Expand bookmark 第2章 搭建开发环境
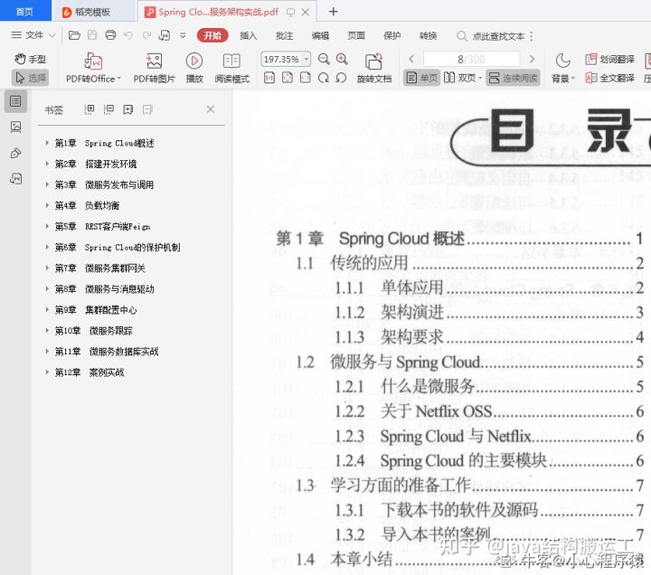Viewport: 651px width, 575px height. 47,164
